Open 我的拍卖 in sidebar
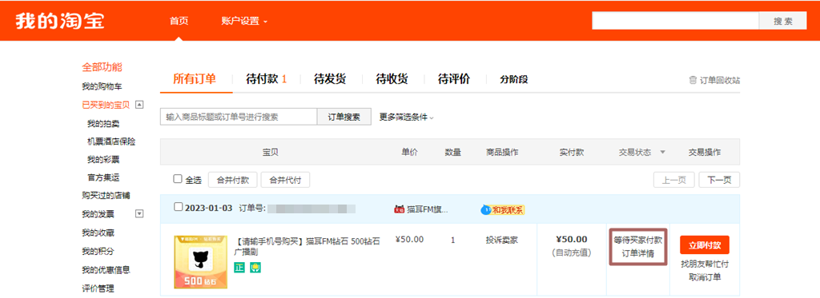This screenshot has width=820, height=298. pos(103,124)
